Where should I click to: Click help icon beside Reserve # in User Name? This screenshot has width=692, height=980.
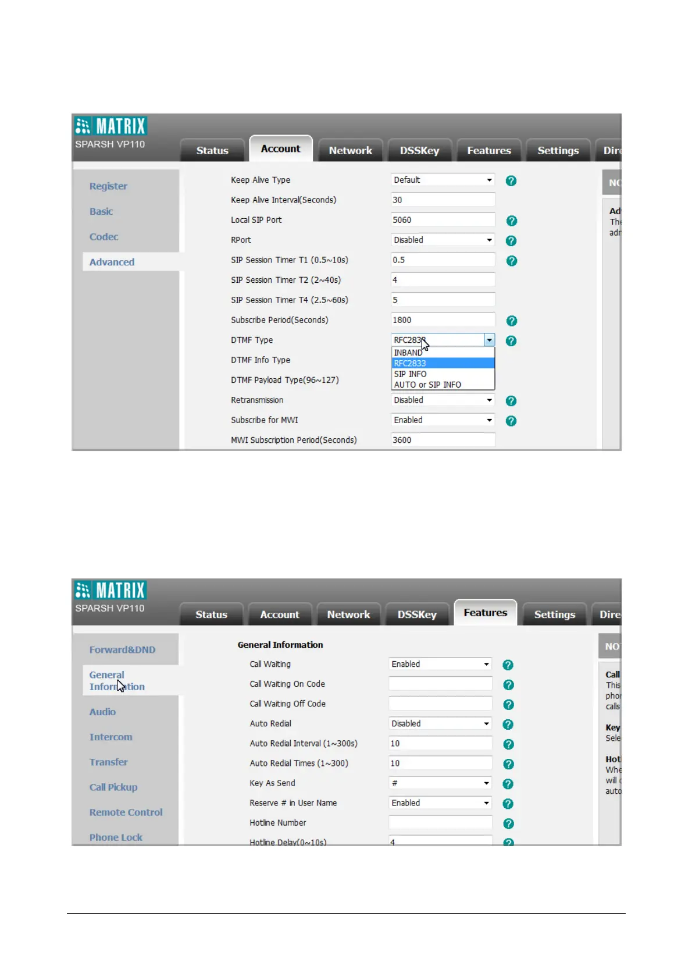508,804
